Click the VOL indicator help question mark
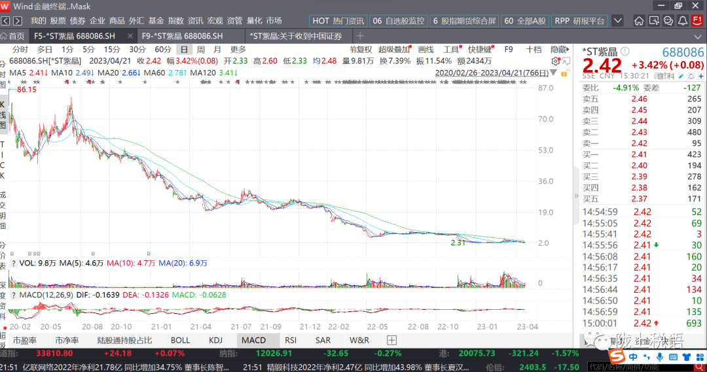707x372 pixels. point(14,263)
